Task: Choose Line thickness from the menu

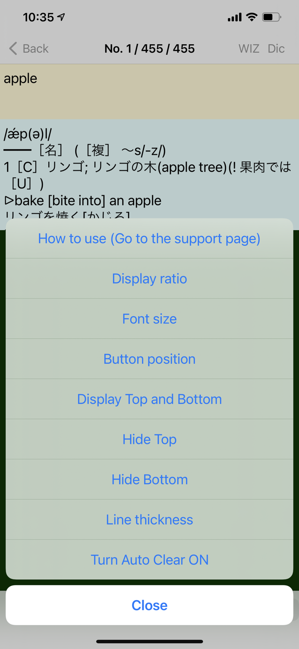Action: 149,519
